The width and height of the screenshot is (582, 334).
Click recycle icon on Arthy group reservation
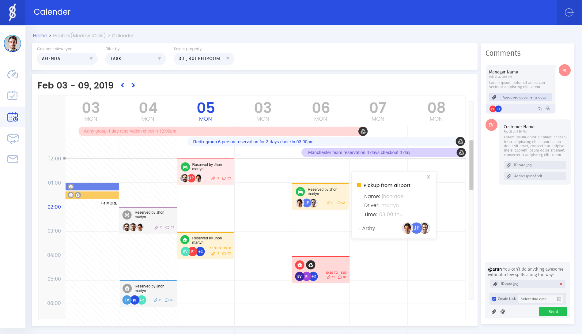click(363, 131)
